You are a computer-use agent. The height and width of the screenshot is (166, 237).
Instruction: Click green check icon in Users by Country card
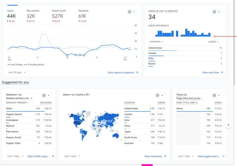click(x=158, y=95)
